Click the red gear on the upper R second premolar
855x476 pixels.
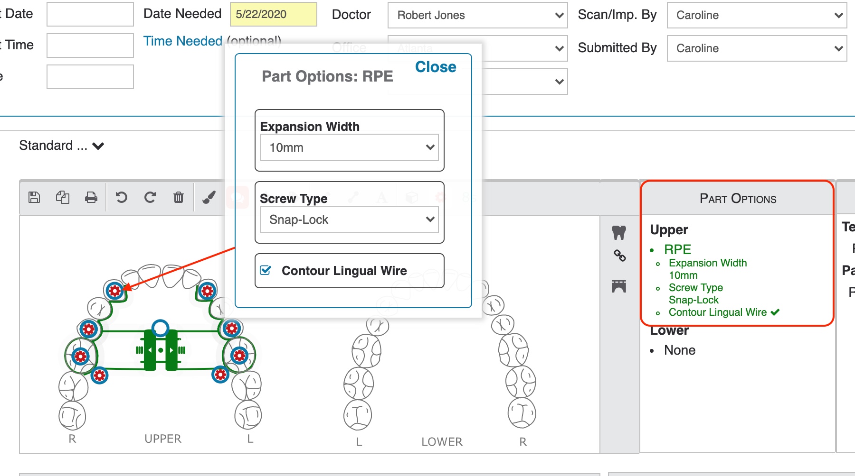[89, 329]
